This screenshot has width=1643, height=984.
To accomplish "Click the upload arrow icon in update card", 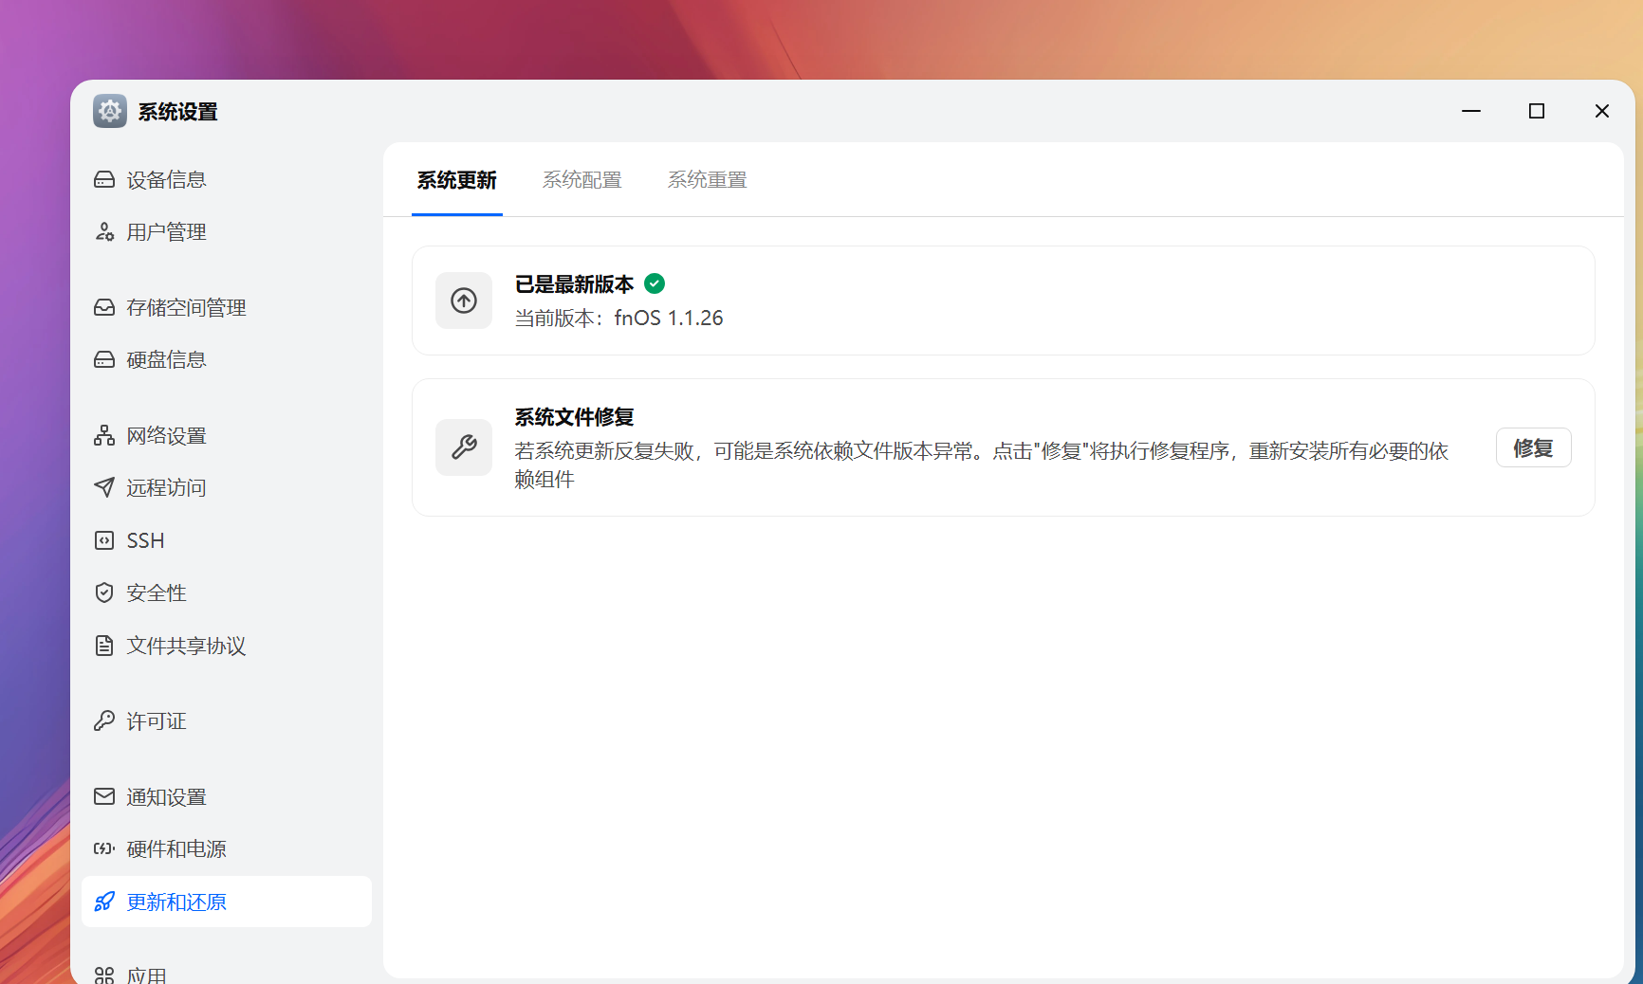I will pos(464,301).
